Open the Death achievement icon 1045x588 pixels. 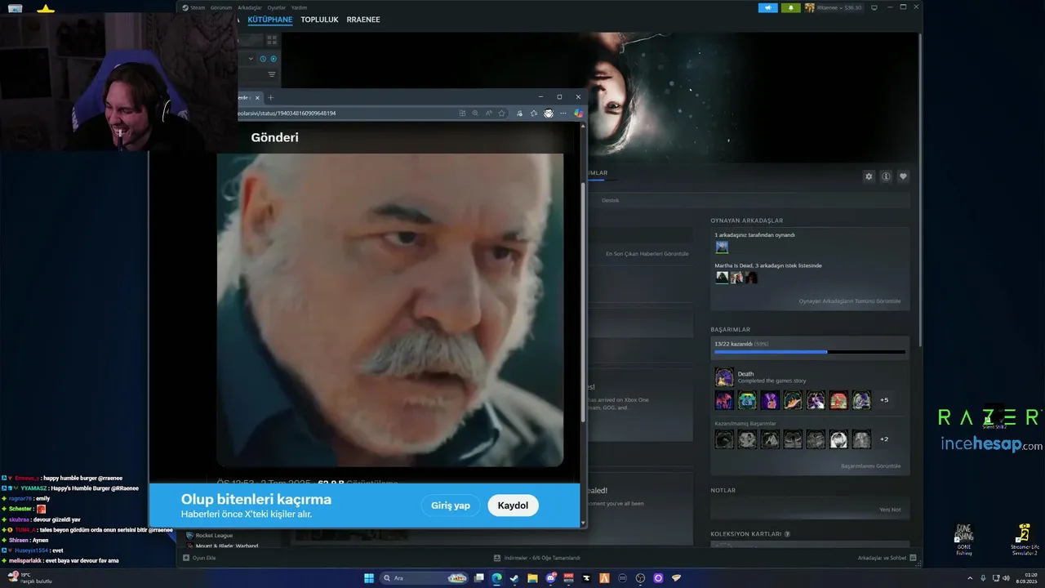point(723,376)
